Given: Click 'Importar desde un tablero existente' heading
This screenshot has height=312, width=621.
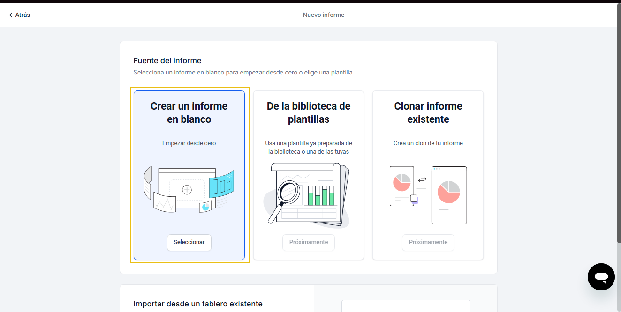Looking at the screenshot, I should pyautogui.click(x=198, y=304).
